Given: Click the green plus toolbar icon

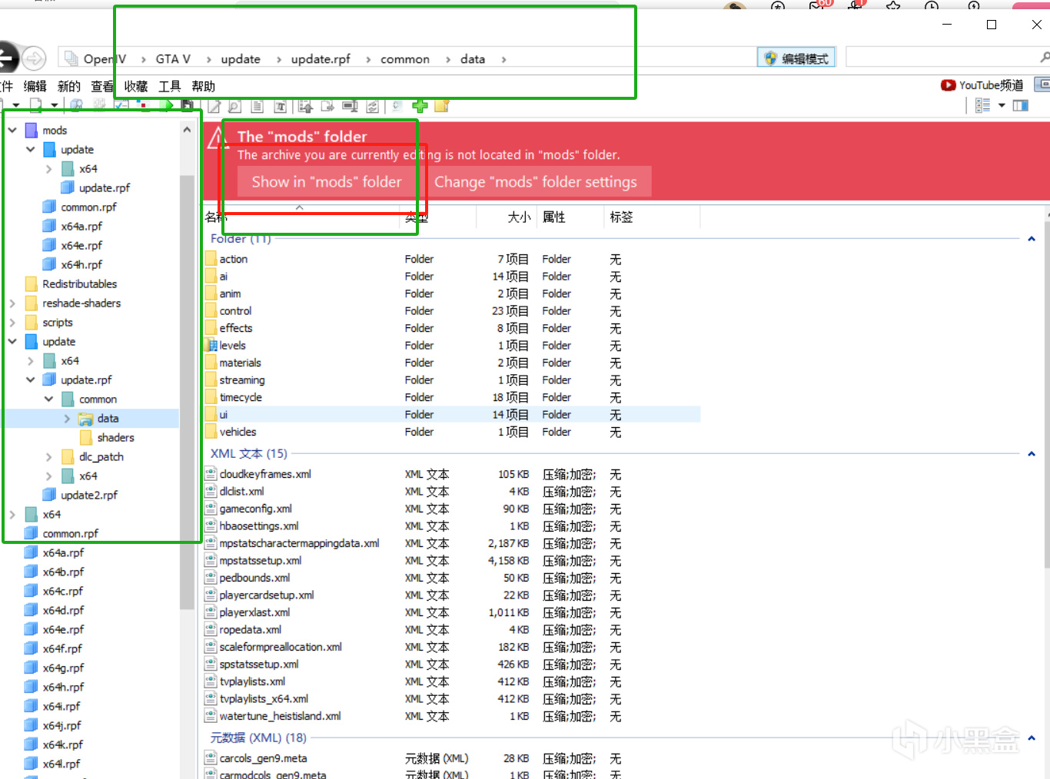Looking at the screenshot, I should [x=420, y=106].
